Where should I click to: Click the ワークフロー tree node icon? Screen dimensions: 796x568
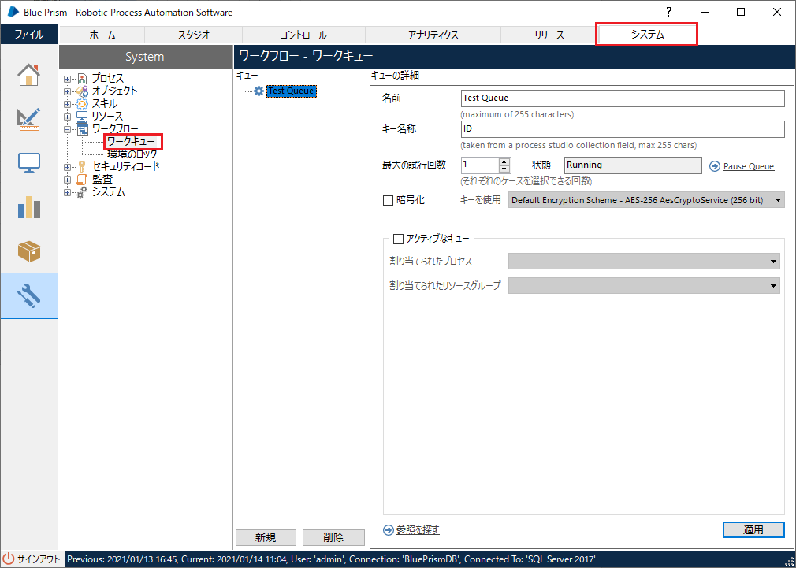(x=82, y=129)
